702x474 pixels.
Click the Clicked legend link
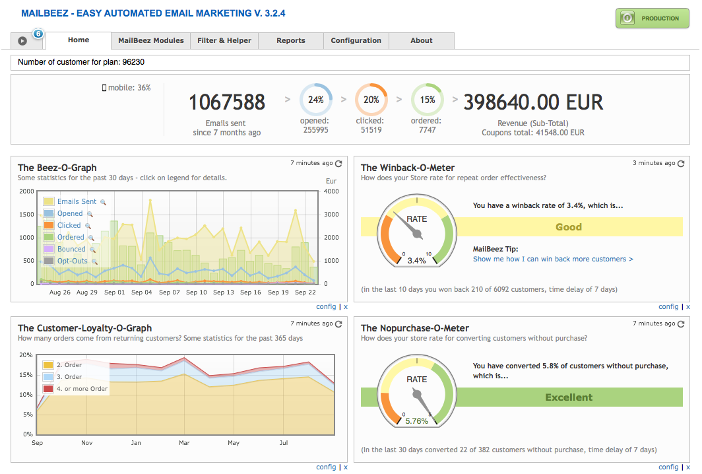(69, 225)
